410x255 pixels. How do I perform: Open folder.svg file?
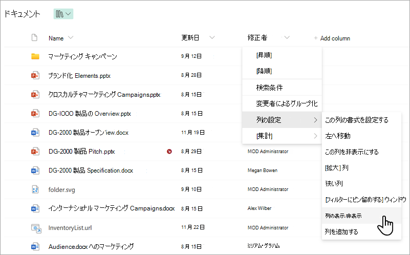pos(62,189)
